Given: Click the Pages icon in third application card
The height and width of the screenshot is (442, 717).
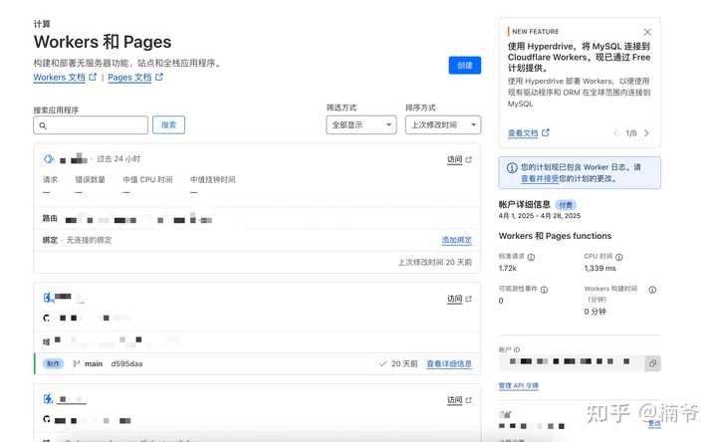Looking at the screenshot, I should pos(48,399).
